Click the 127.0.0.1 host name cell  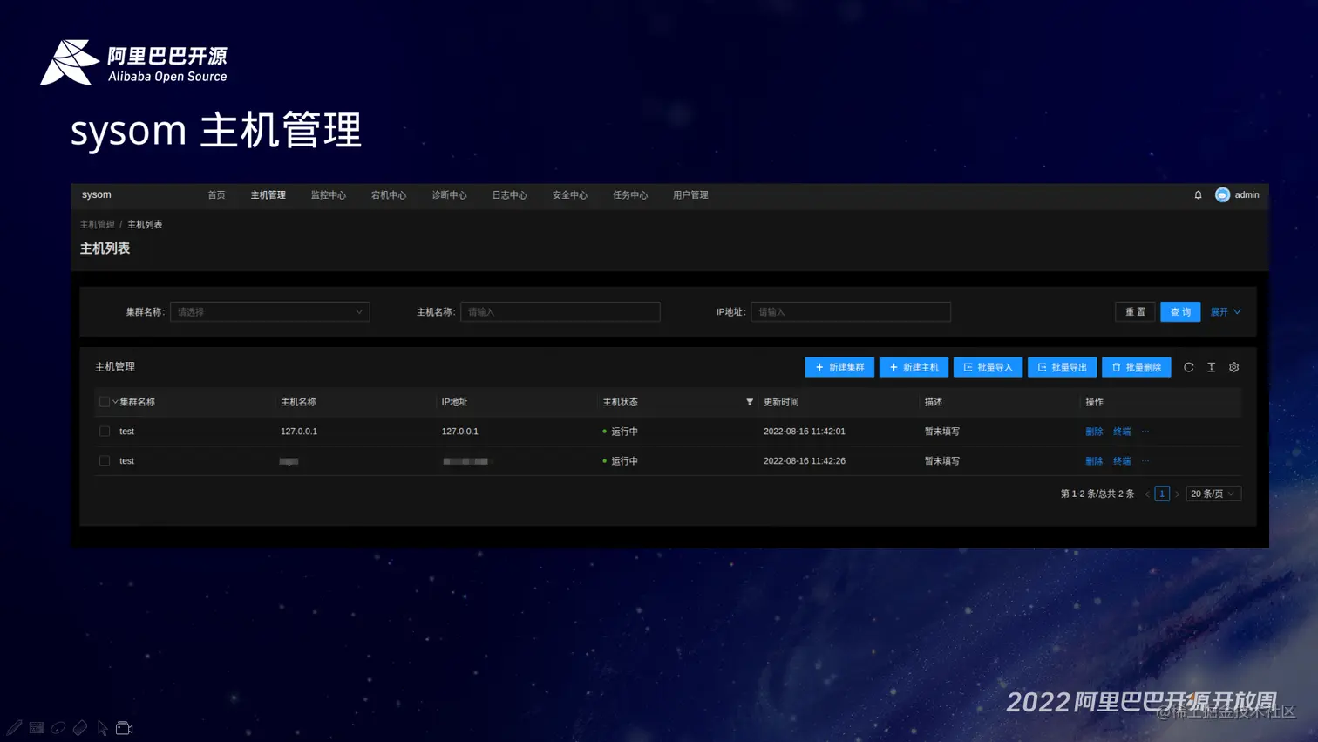(299, 432)
